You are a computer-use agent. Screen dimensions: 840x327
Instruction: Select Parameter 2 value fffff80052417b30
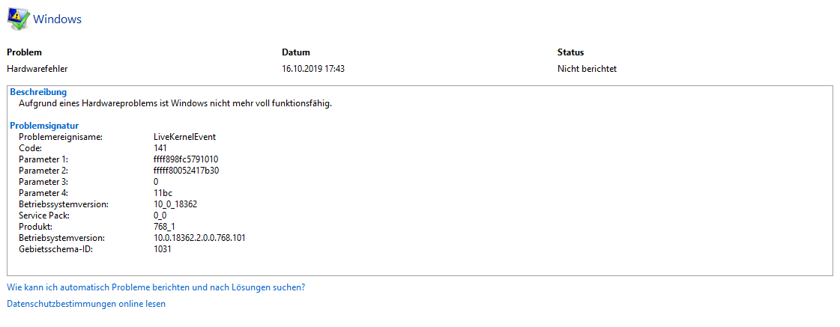(x=187, y=170)
